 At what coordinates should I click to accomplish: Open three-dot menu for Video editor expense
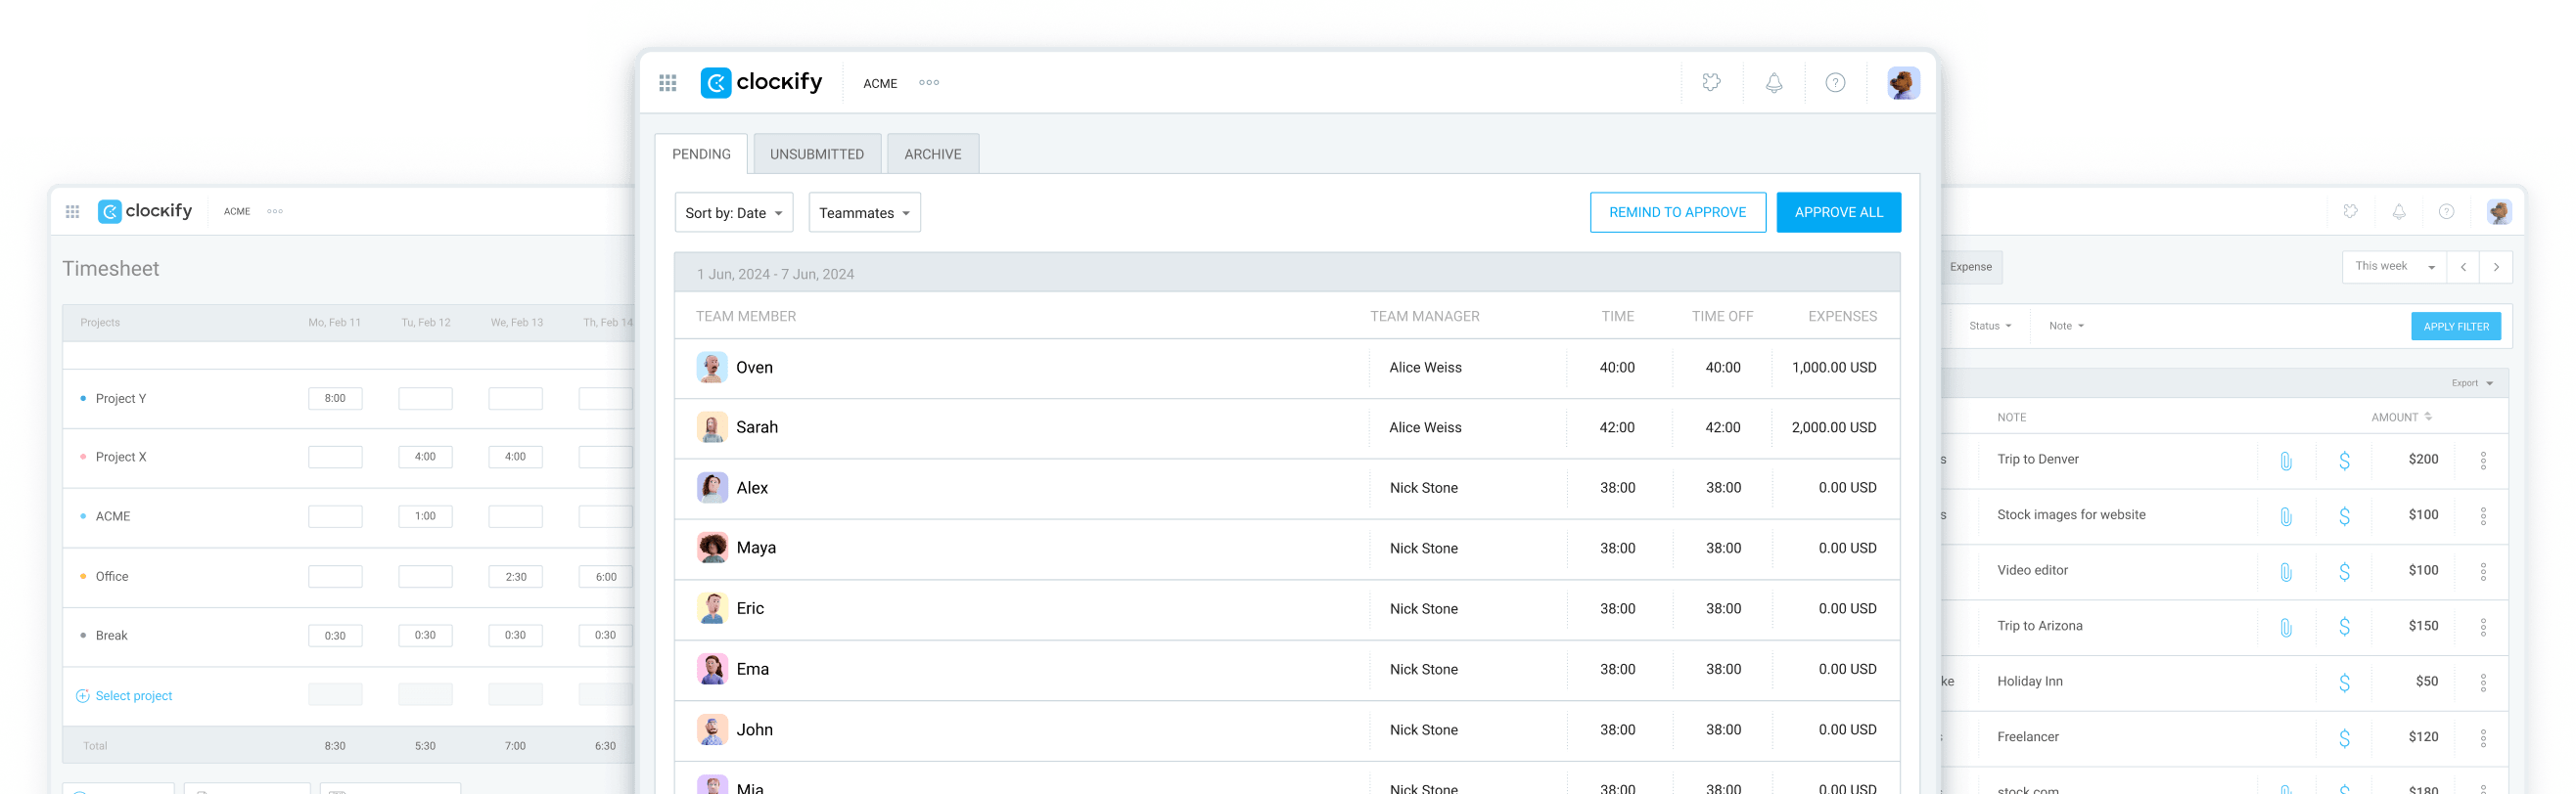click(2482, 571)
